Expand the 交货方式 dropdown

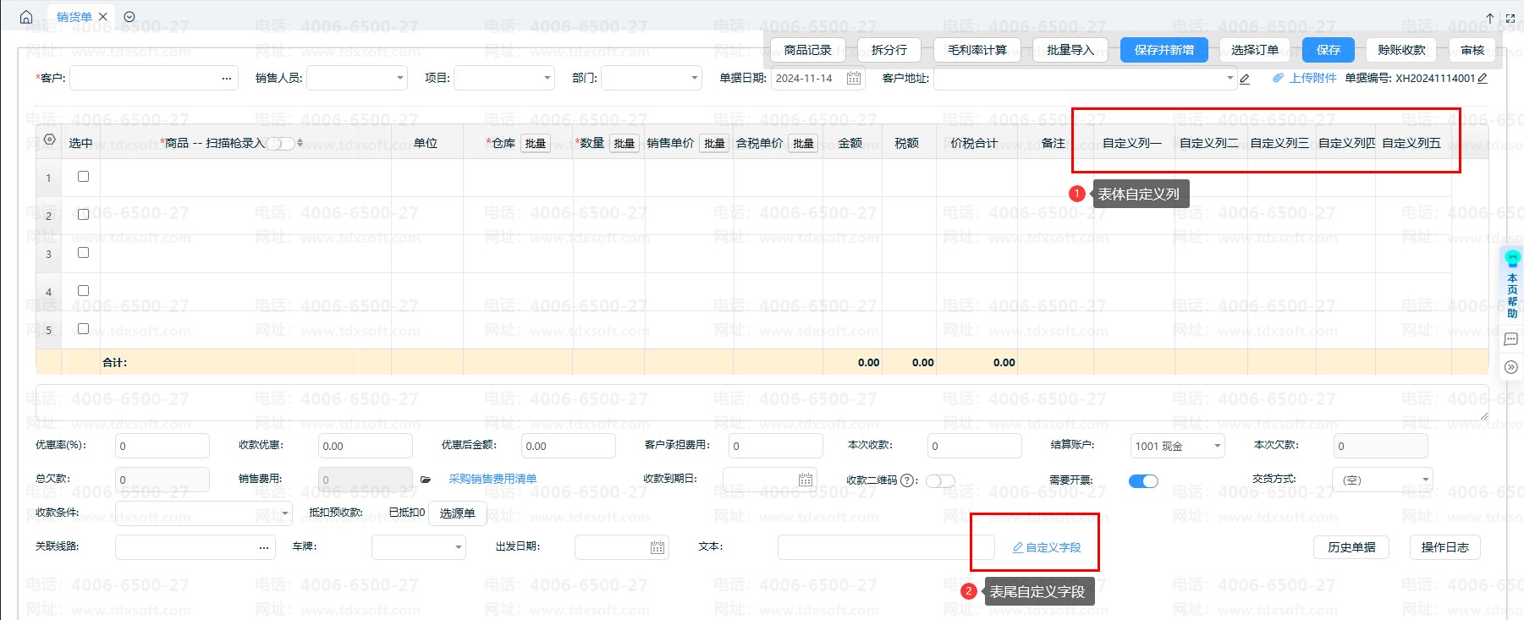pyautogui.click(x=1425, y=480)
